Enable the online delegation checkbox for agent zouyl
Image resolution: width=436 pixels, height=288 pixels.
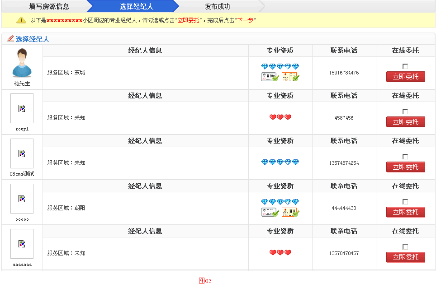coord(406,111)
